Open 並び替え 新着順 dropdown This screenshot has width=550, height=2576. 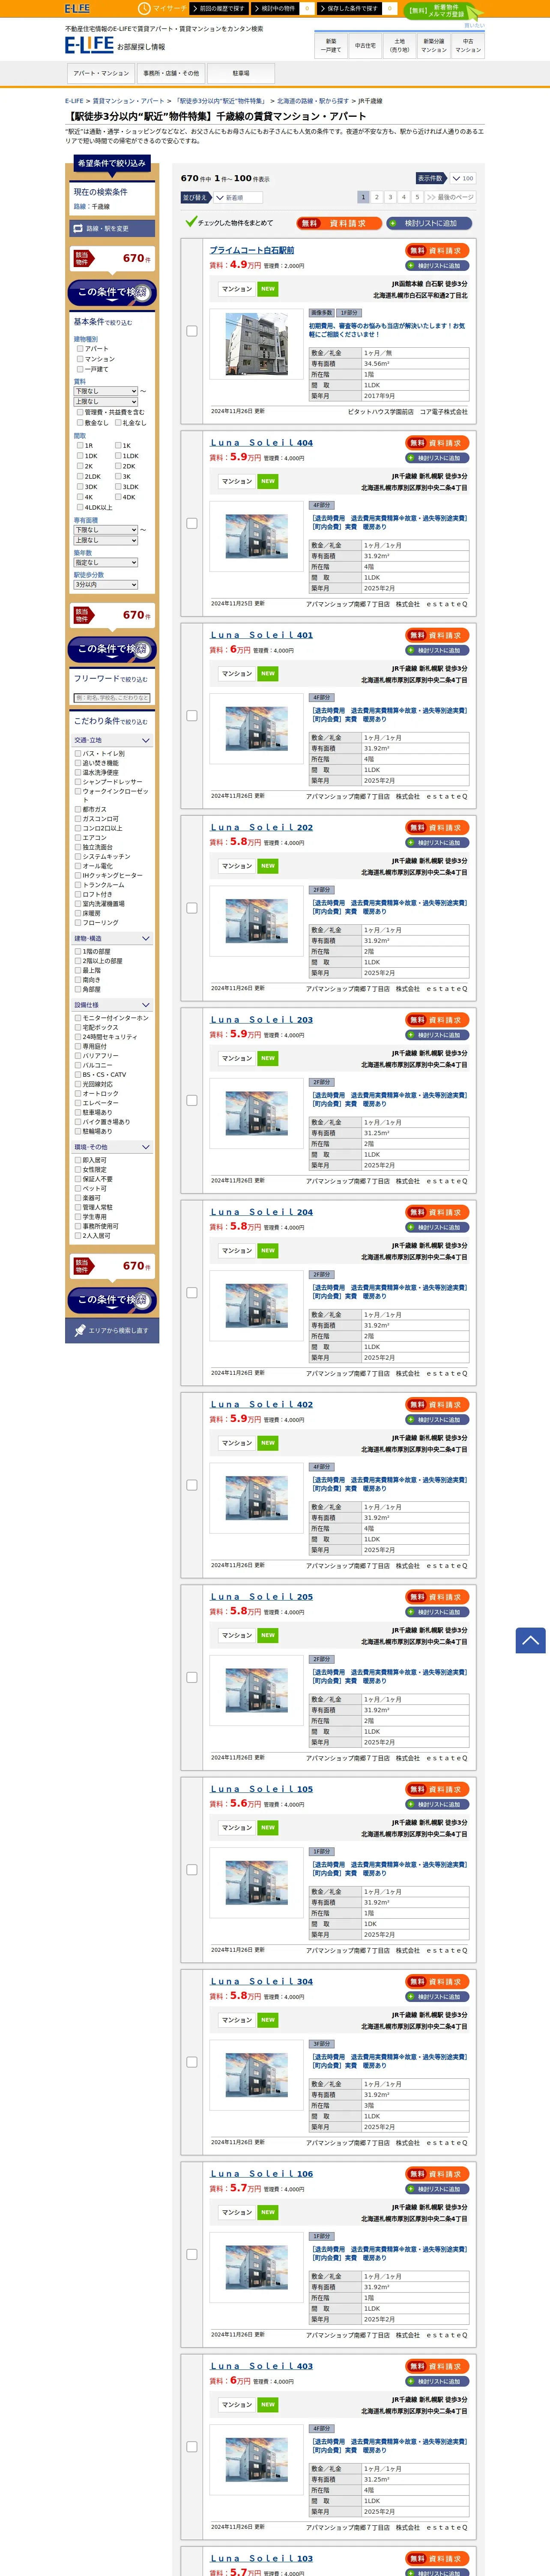pos(238,198)
